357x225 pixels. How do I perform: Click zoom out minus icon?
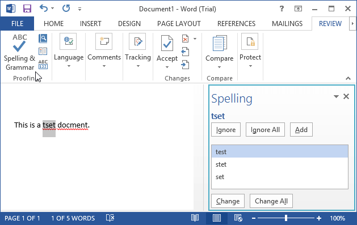(254, 218)
